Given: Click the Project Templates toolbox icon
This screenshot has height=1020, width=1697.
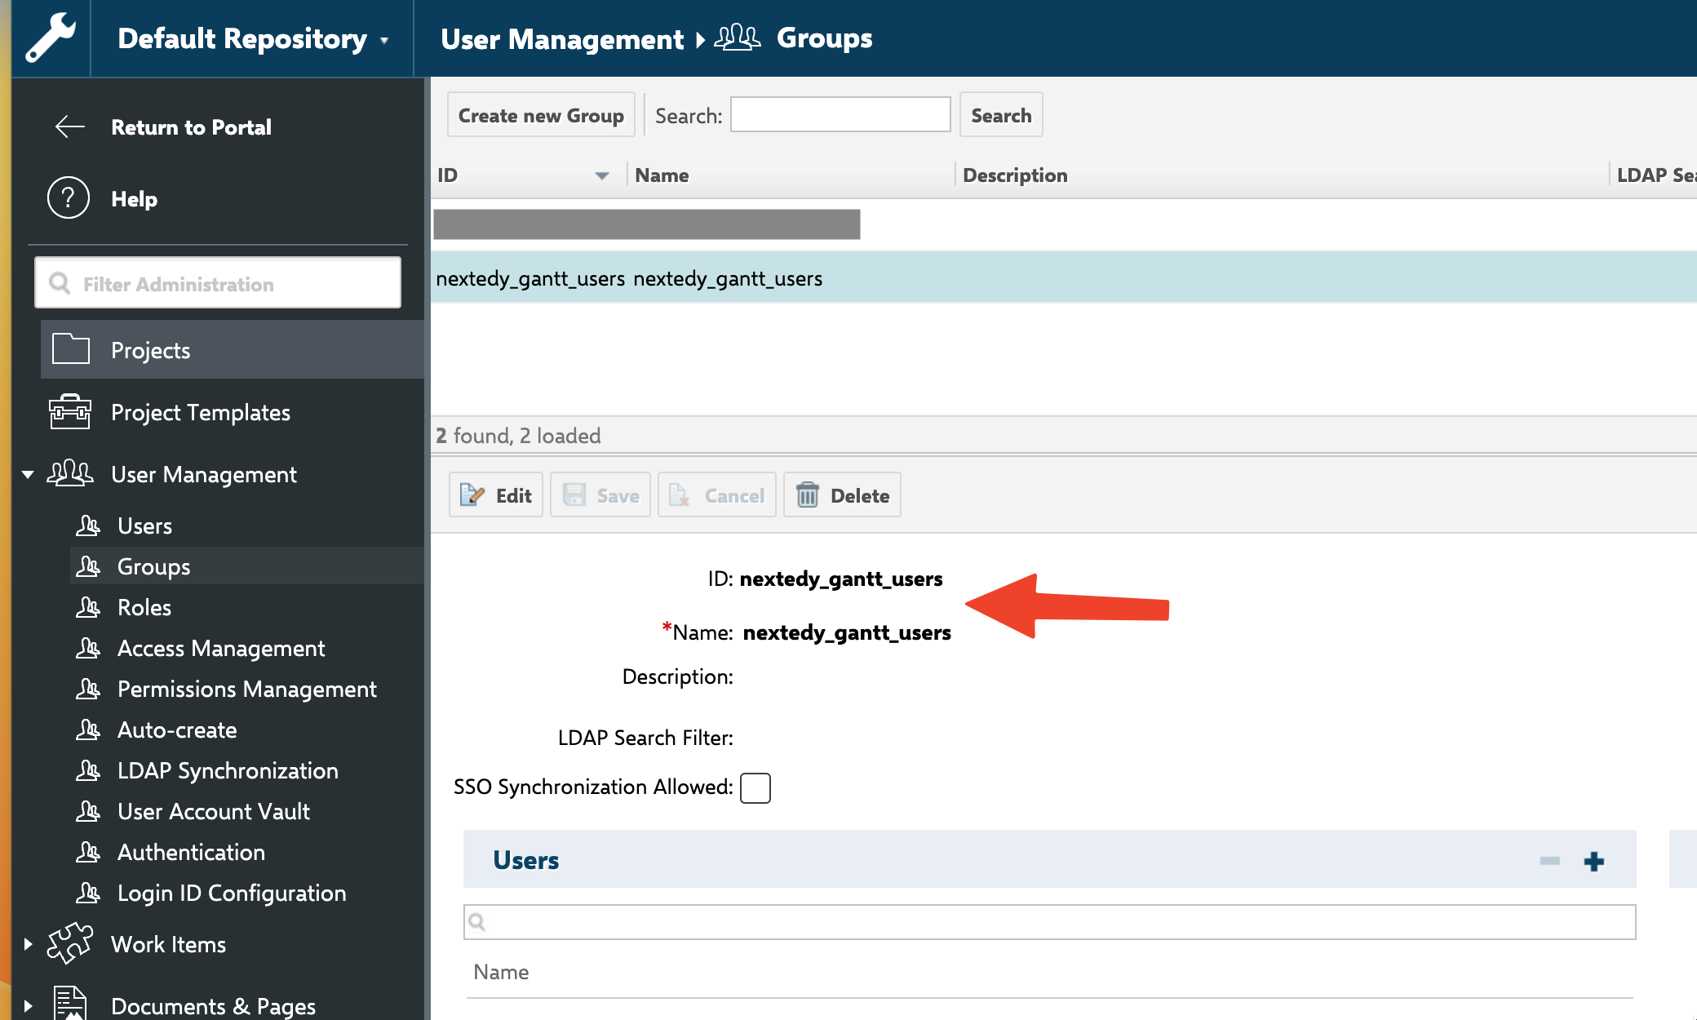Looking at the screenshot, I should [x=70, y=412].
